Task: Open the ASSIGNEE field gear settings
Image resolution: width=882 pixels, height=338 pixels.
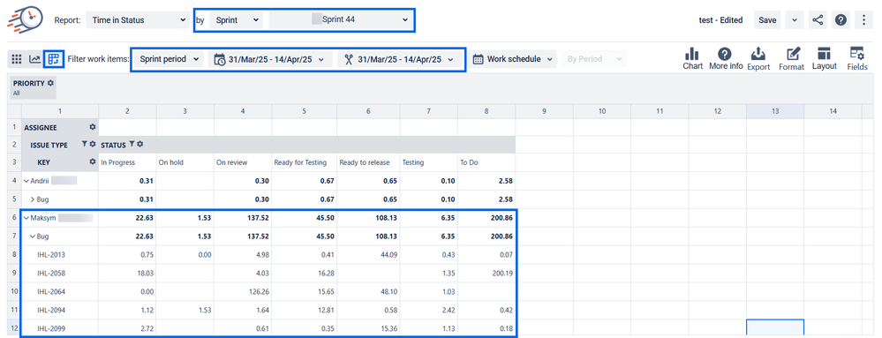Action: [x=93, y=128]
